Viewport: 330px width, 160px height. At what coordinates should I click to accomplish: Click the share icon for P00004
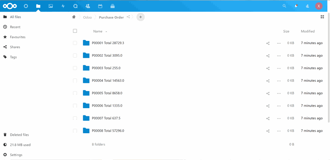pyautogui.click(x=268, y=81)
